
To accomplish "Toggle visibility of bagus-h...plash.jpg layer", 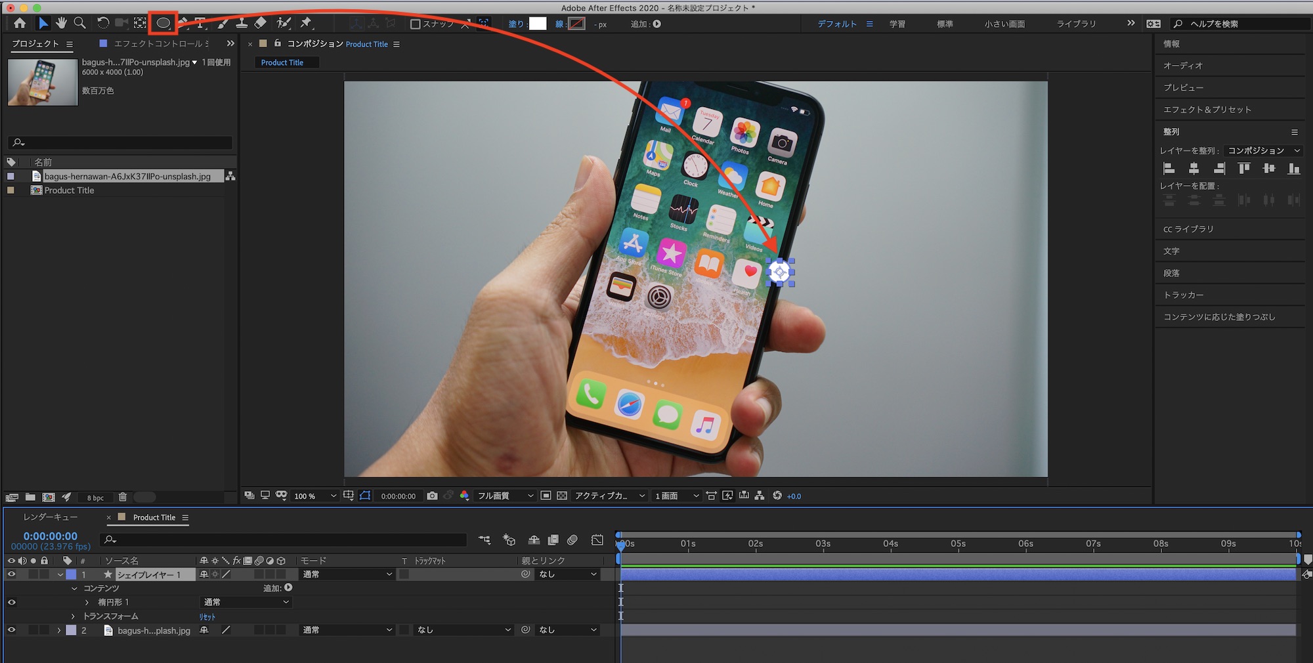I will coord(11,630).
